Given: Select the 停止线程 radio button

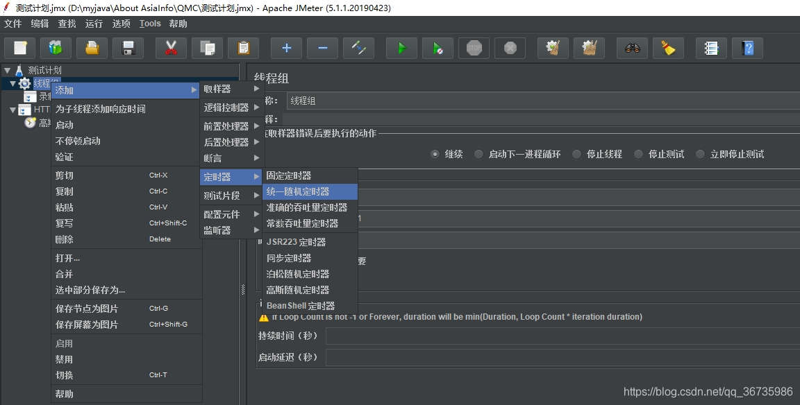Looking at the screenshot, I should coord(576,155).
